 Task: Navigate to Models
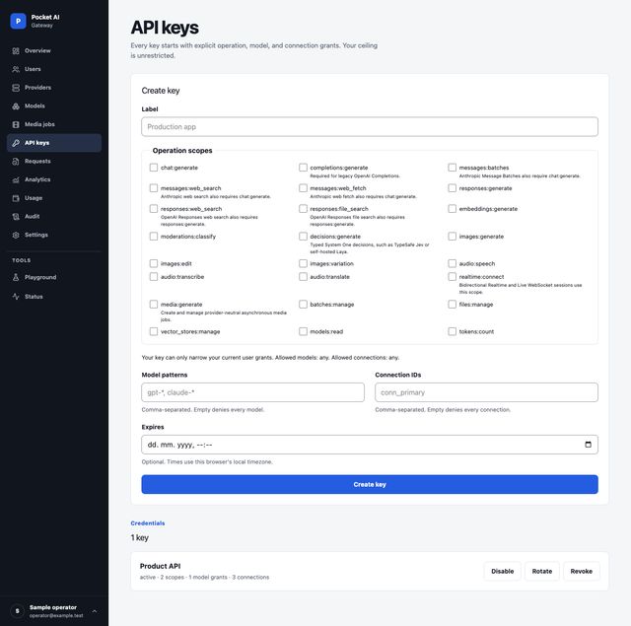54,106
